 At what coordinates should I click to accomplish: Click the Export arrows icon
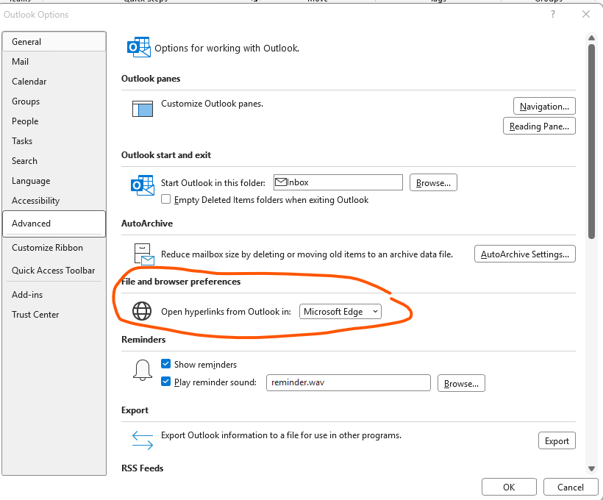[142, 440]
